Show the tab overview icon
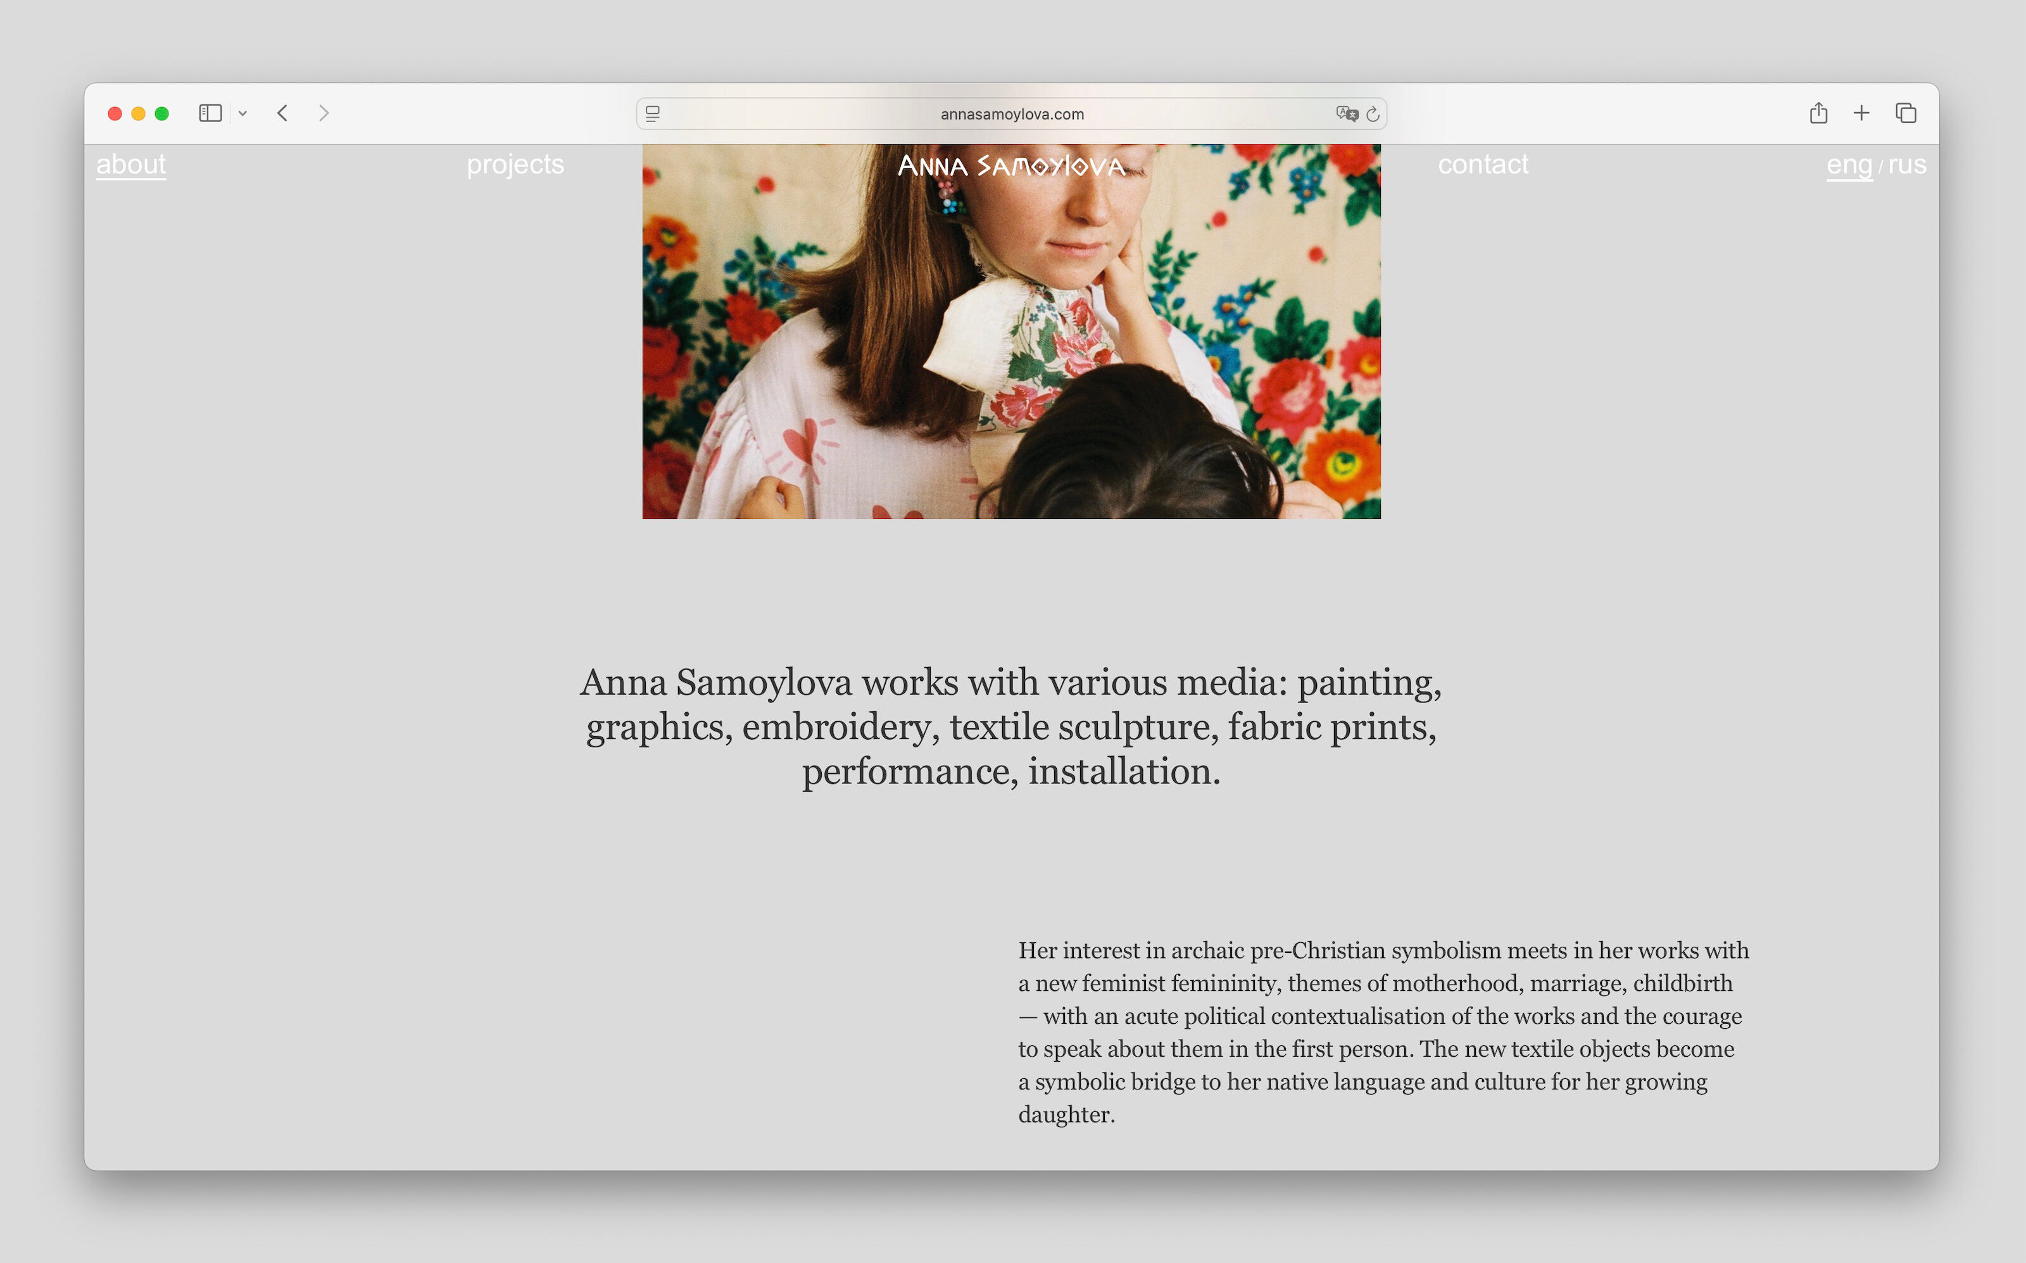 click(1906, 113)
